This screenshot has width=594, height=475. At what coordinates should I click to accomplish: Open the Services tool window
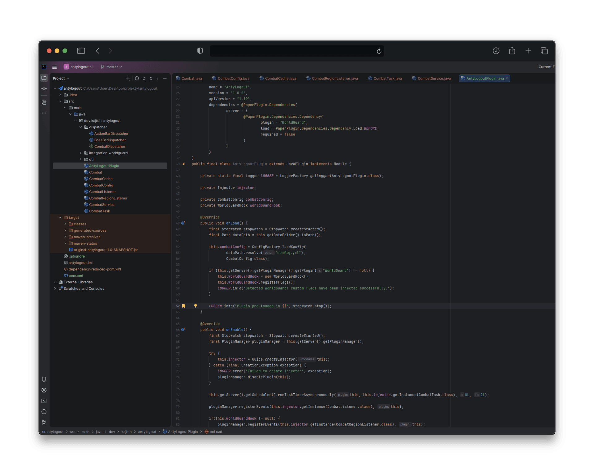pos(44,390)
